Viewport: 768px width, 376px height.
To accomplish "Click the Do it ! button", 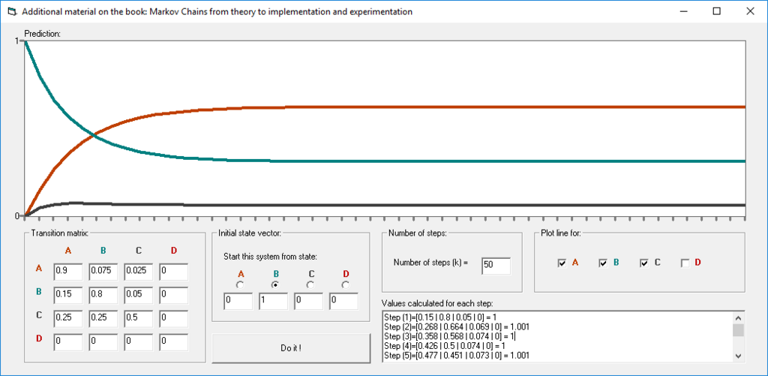I will click(291, 348).
